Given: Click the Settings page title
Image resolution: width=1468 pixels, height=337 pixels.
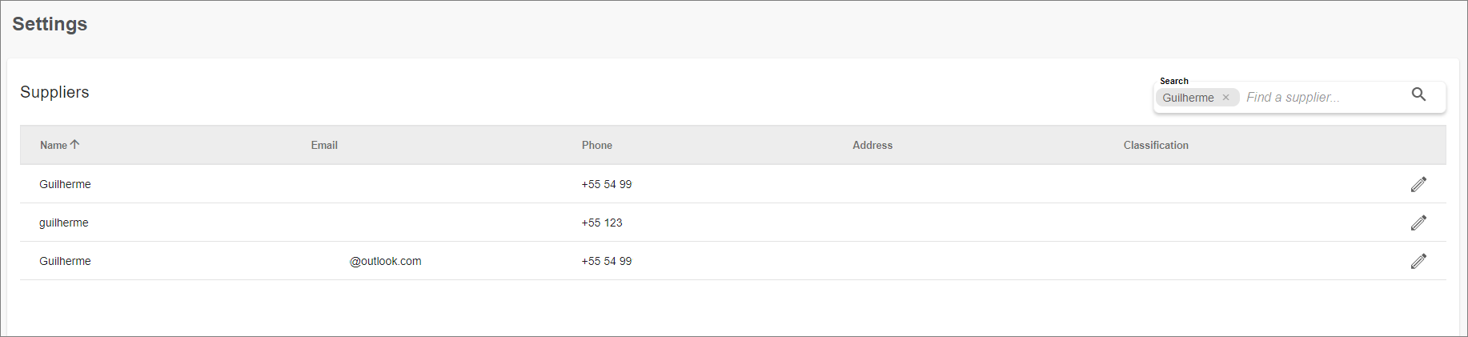Looking at the screenshot, I should [x=50, y=24].
